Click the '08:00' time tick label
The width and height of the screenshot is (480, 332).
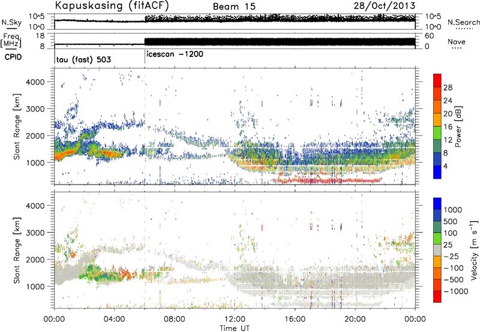click(175, 319)
